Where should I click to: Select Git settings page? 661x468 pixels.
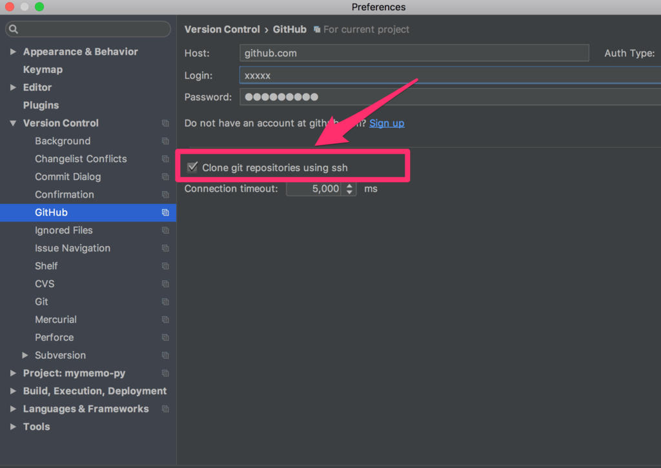click(41, 302)
